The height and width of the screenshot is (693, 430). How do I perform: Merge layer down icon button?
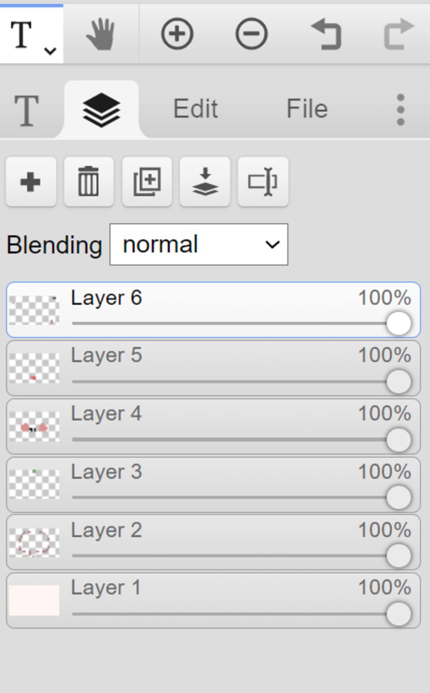click(205, 182)
